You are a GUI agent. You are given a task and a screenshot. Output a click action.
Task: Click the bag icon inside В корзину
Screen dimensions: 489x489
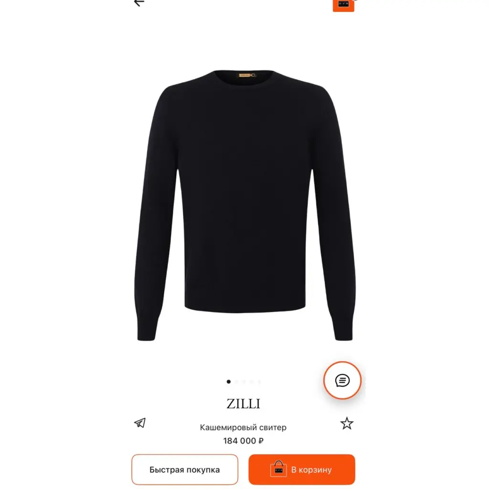pos(278,469)
